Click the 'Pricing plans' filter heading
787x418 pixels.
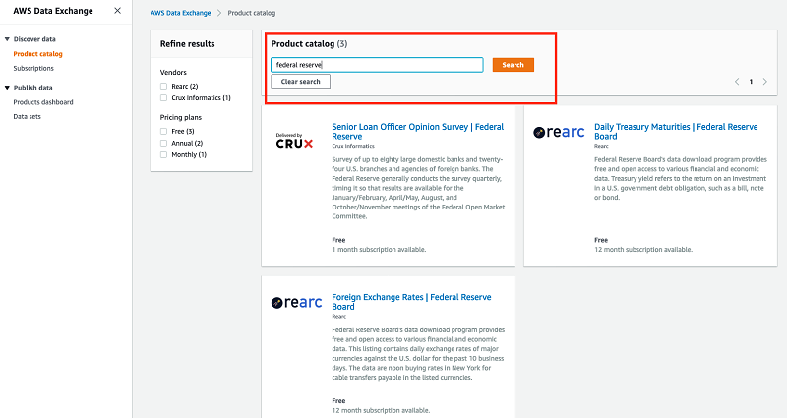(x=181, y=117)
